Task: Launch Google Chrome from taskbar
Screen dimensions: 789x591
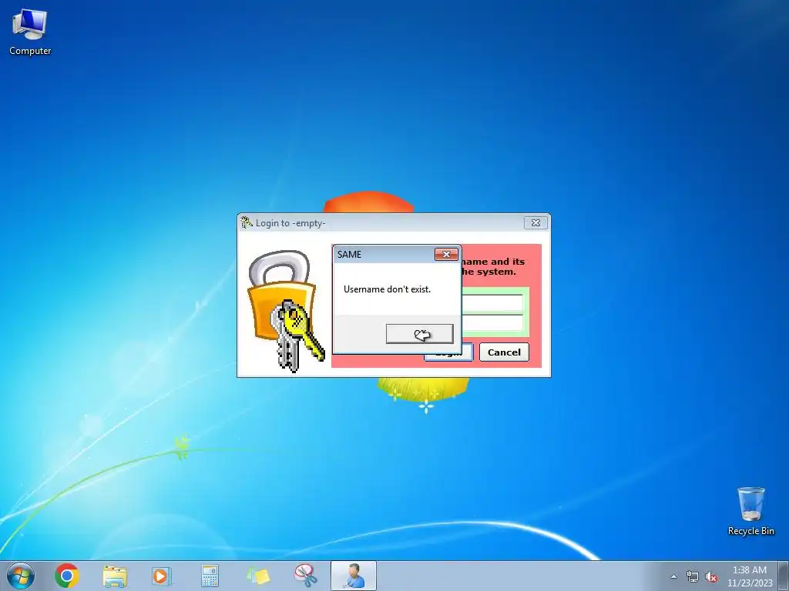Action: pyautogui.click(x=67, y=576)
